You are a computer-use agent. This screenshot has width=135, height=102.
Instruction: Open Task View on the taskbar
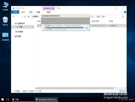[x=8, y=99]
